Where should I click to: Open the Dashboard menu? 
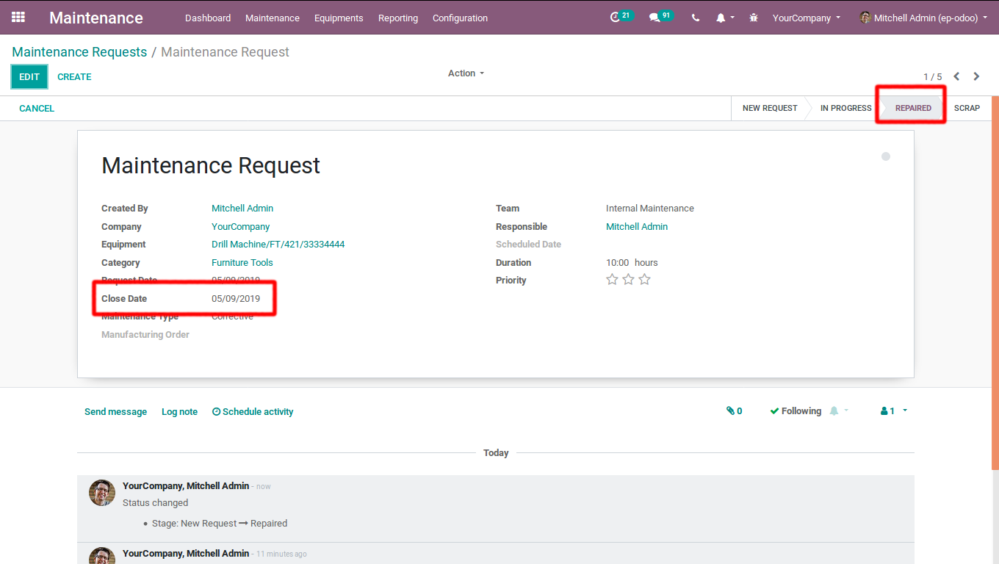(208, 18)
